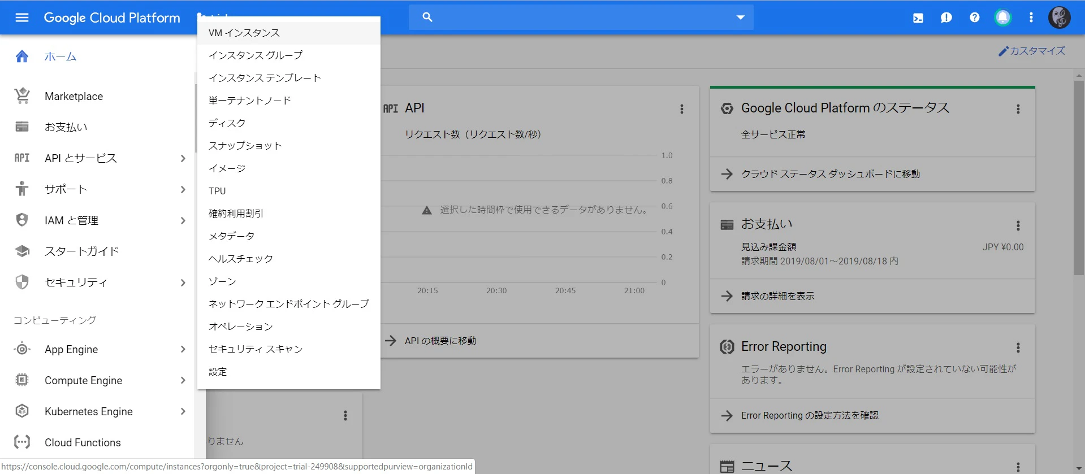The height and width of the screenshot is (474, 1085).
Task: Click the Support person icon
Action: 22,189
